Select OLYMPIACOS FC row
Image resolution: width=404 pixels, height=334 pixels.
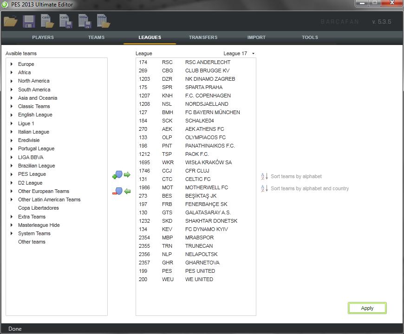(196, 137)
